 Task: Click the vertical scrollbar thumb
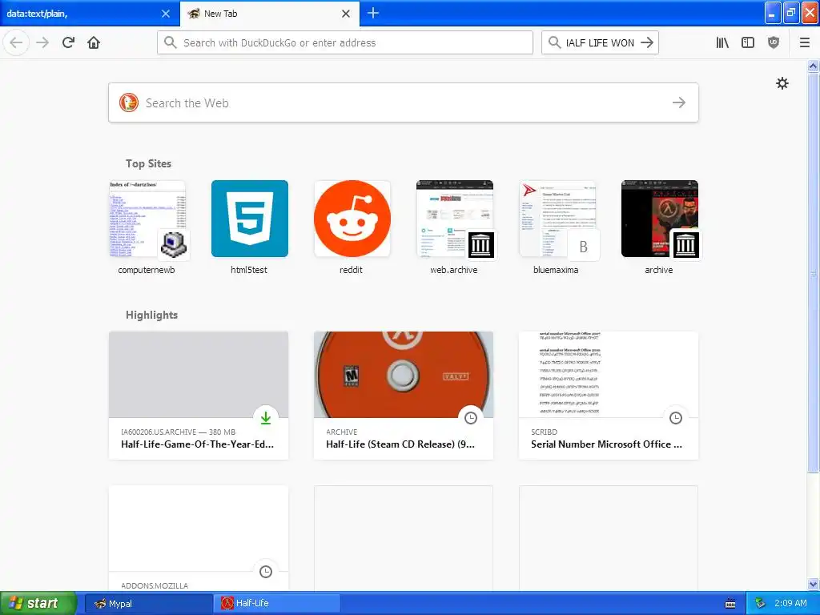[x=813, y=272]
